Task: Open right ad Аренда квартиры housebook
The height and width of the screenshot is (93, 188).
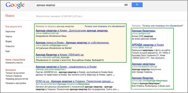Action: click(143, 64)
